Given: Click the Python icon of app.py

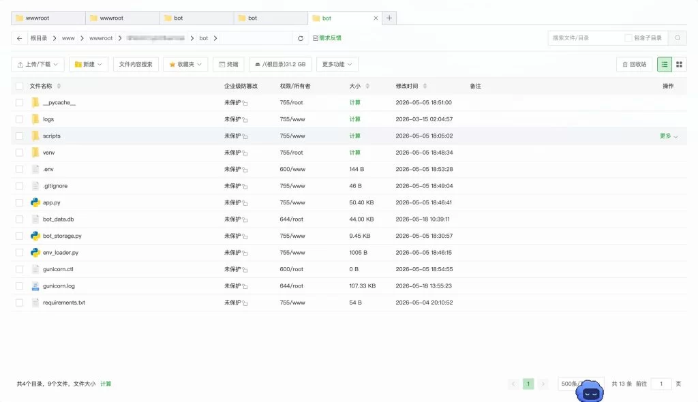Looking at the screenshot, I should tap(35, 202).
